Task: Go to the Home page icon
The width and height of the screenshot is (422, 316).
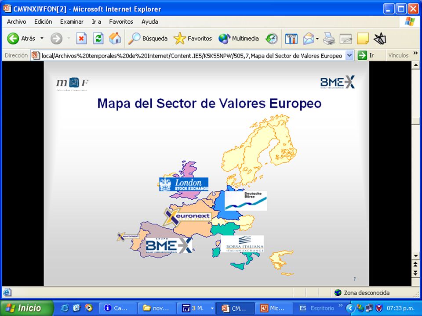Action: point(115,39)
